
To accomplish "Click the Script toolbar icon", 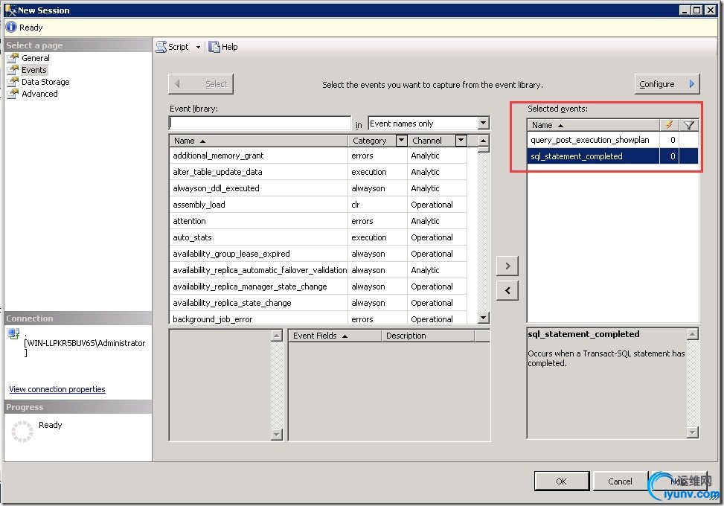I will pyautogui.click(x=161, y=47).
